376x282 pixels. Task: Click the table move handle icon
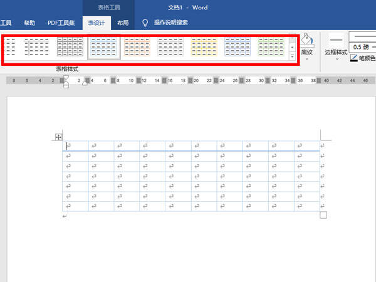[x=59, y=137]
